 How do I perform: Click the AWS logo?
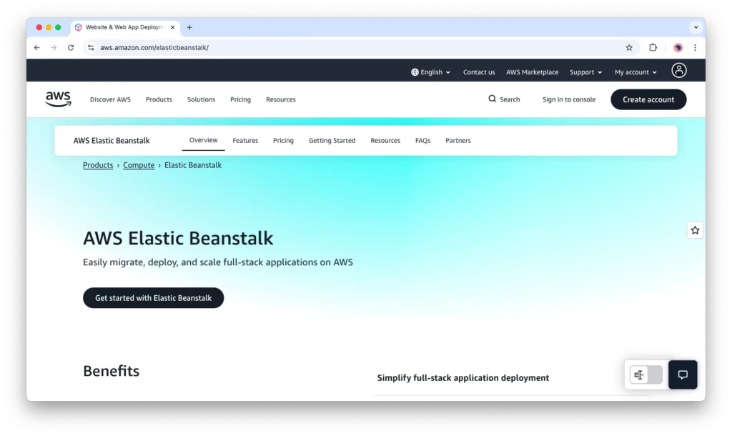click(58, 99)
